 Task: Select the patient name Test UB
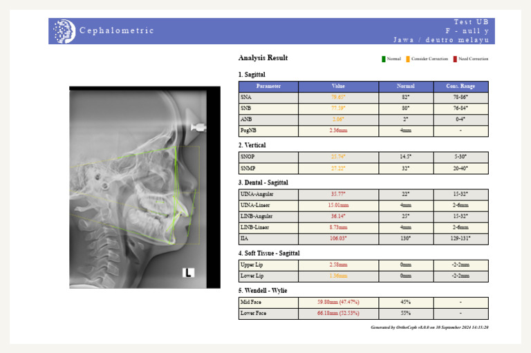click(x=471, y=22)
